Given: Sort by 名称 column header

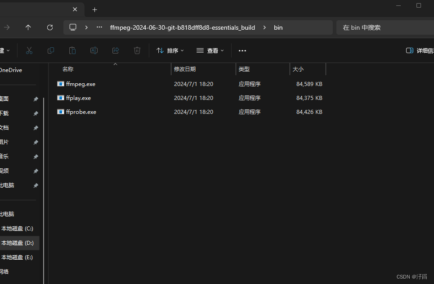Looking at the screenshot, I should tap(68, 69).
